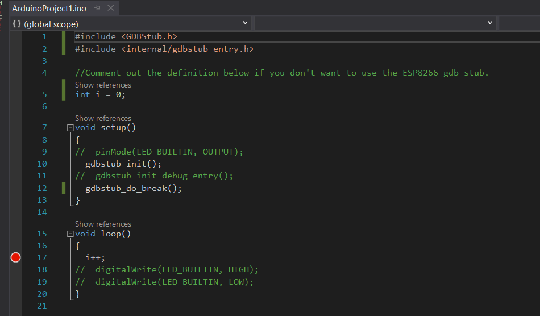This screenshot has width=540, height=316.
Task: Collapse the loop() function block
Action: pos(70,234)
